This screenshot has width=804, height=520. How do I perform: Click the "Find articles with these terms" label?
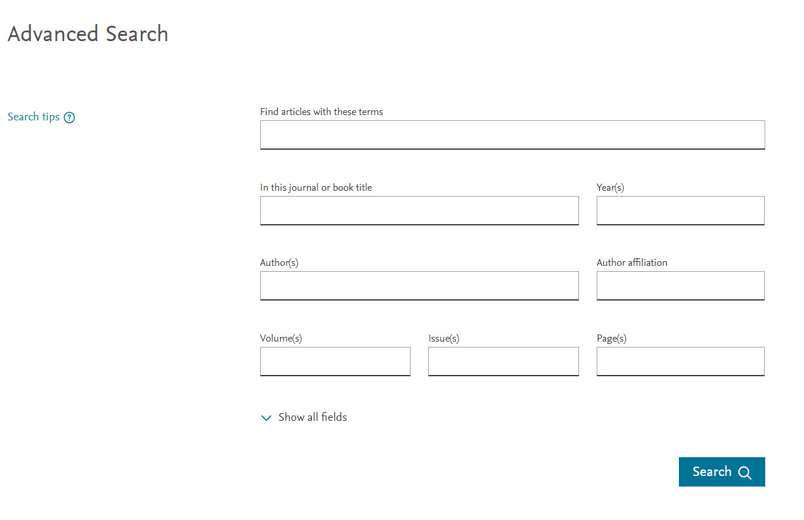pyautogui.click(x=321, y=112)
